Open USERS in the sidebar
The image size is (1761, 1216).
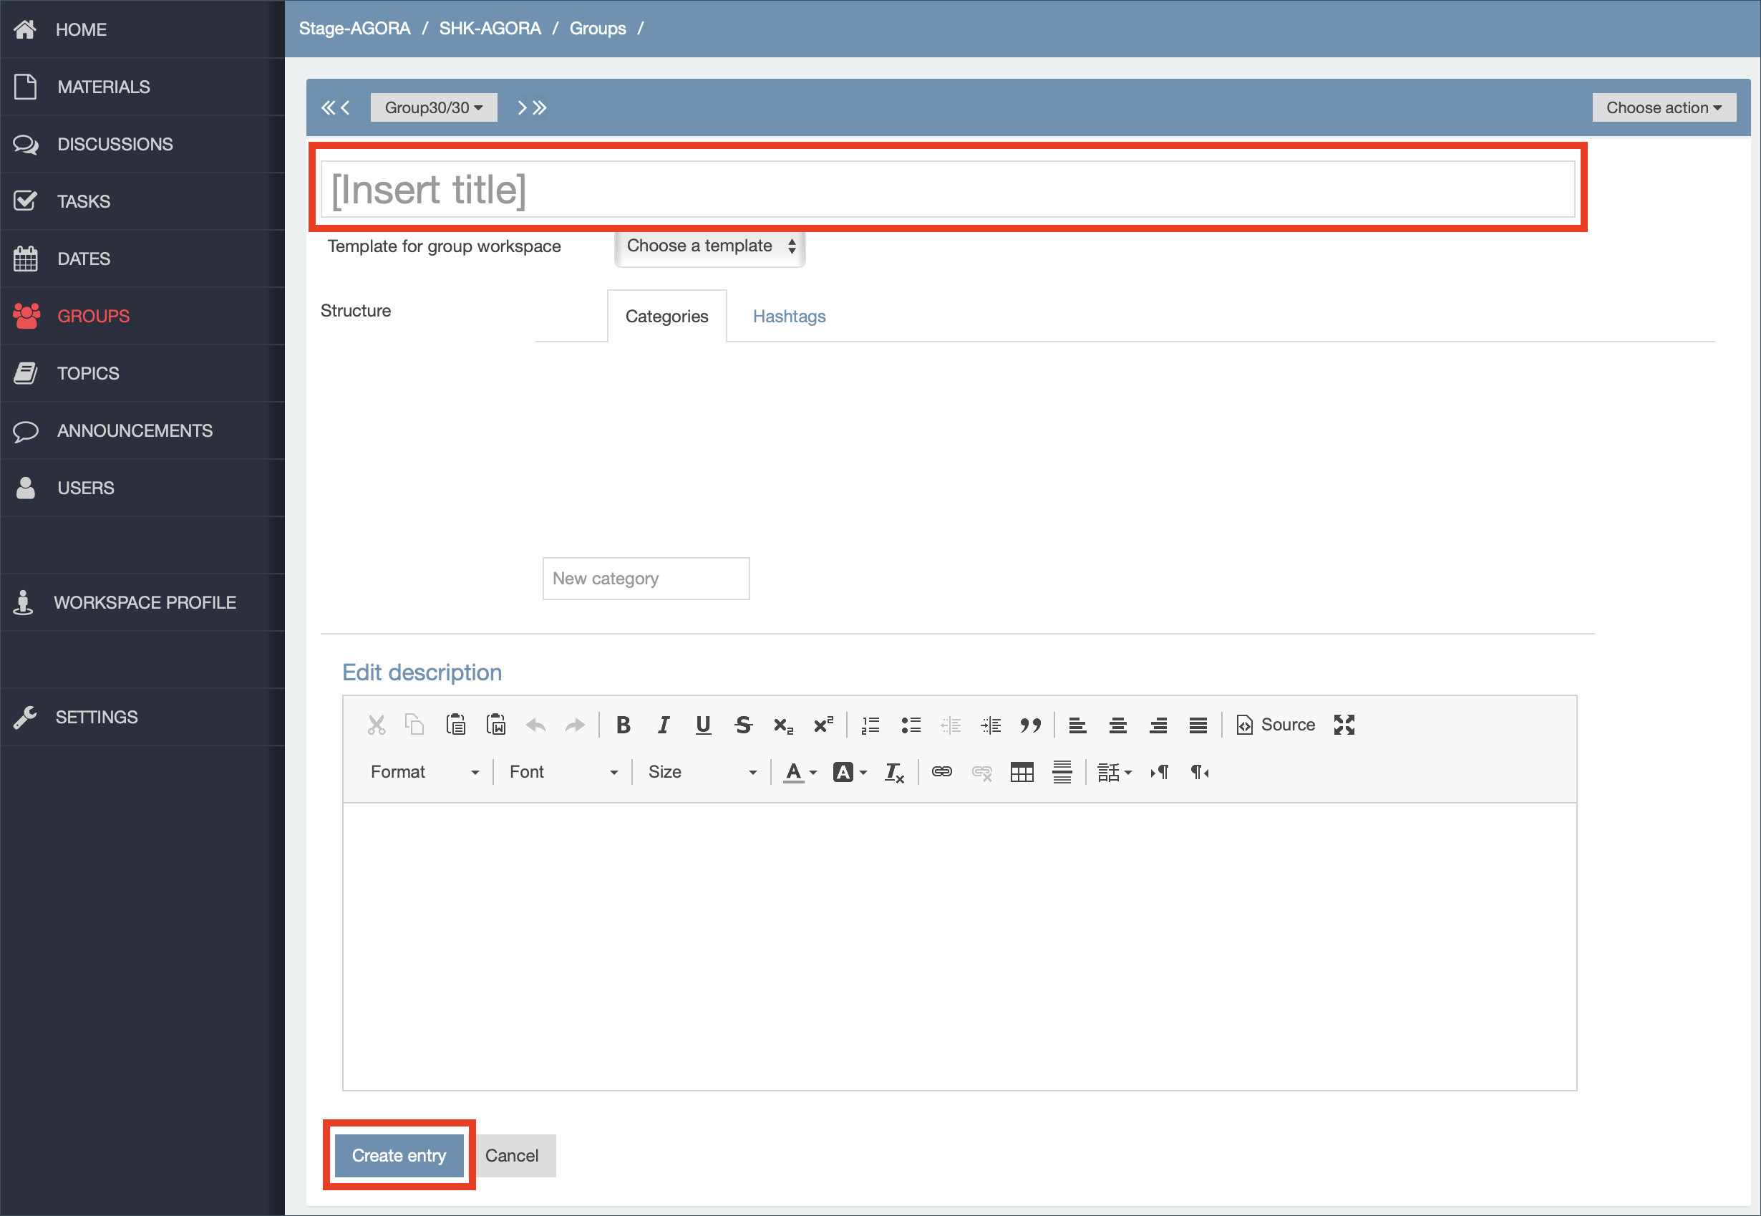click(x=142, y=488)
